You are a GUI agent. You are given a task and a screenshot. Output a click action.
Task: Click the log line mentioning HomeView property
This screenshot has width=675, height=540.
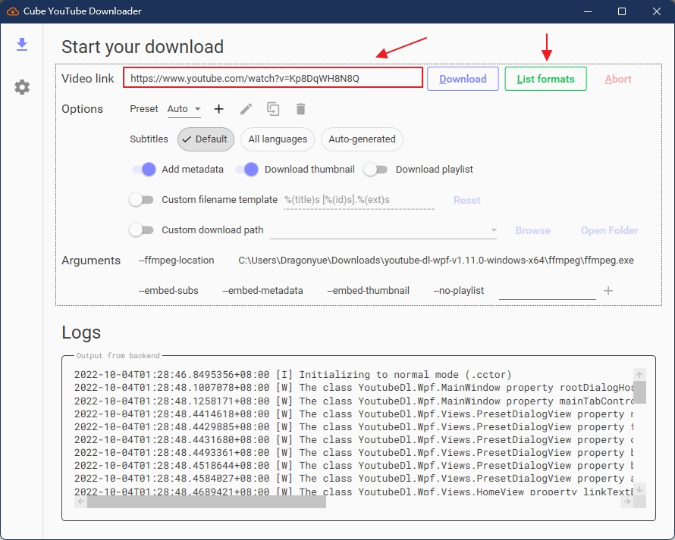tap(354, 491)
